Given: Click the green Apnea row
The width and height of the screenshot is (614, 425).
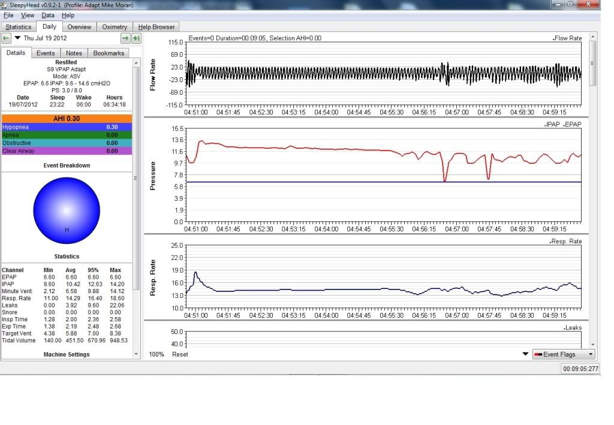Looking at the screenshot, I should (67, 135).
